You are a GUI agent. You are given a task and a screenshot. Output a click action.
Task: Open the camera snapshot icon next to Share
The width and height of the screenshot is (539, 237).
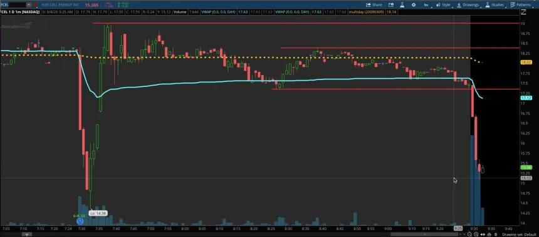tap(391, 5)
